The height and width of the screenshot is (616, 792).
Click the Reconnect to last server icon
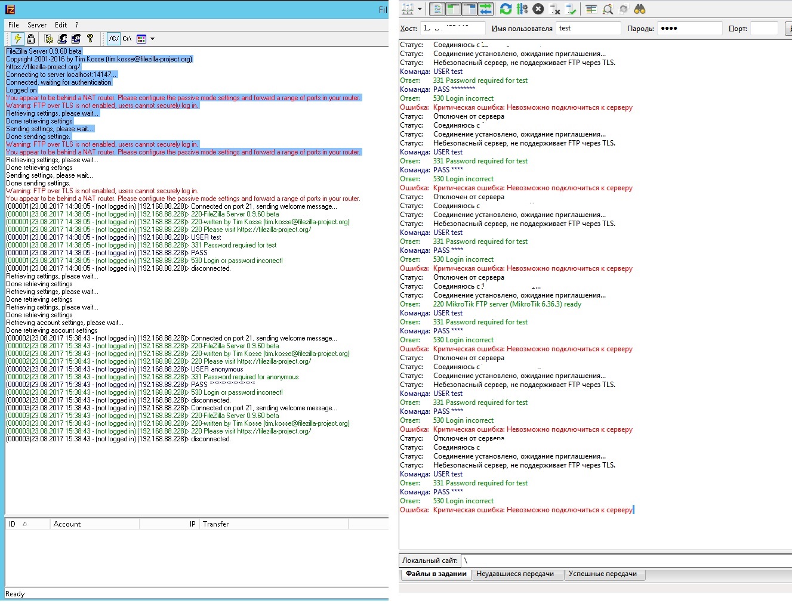tap(571, 9)
